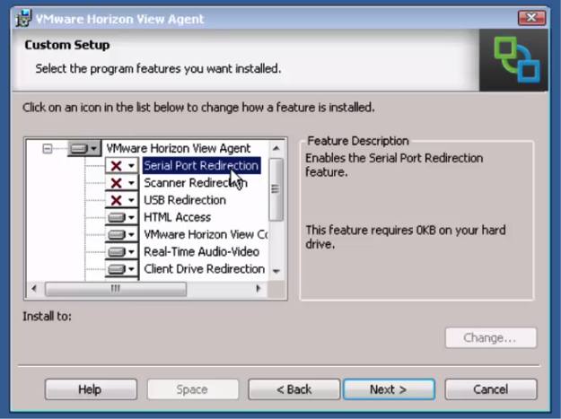Select the Scanner Redirection row
Screen dimensions: 561x419
tap(196, 183)
